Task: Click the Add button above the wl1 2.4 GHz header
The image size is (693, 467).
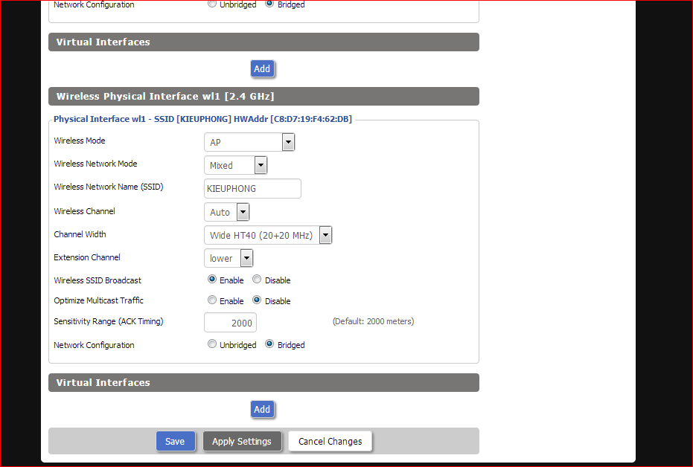Action: [262, 68]
